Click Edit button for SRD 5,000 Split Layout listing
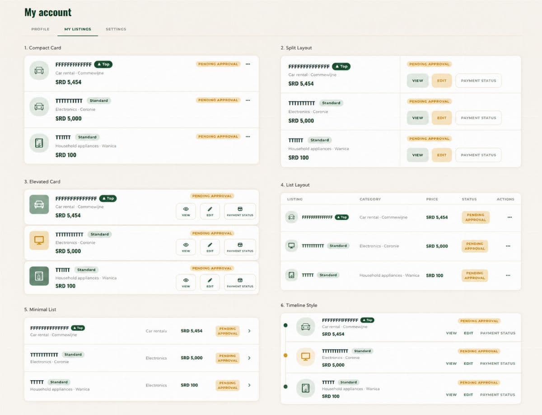 [x=442, y=118]
